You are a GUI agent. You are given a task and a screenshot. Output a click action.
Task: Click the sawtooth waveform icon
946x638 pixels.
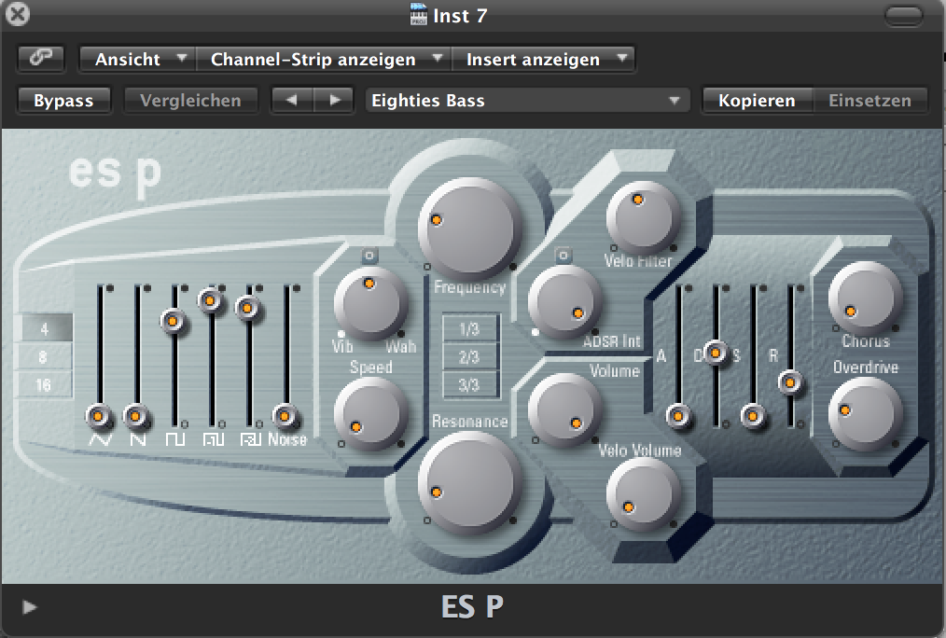pyautogui.click(x=137, y=439)
